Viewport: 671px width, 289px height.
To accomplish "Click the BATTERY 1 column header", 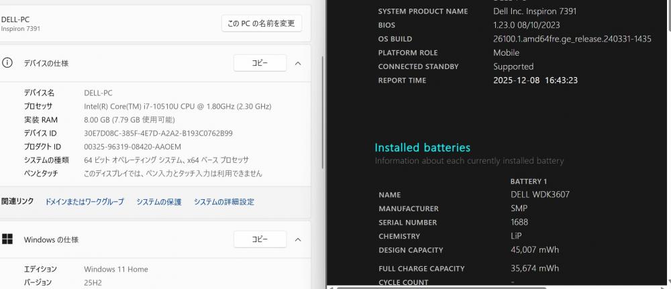I will click(x=529, y=181).
